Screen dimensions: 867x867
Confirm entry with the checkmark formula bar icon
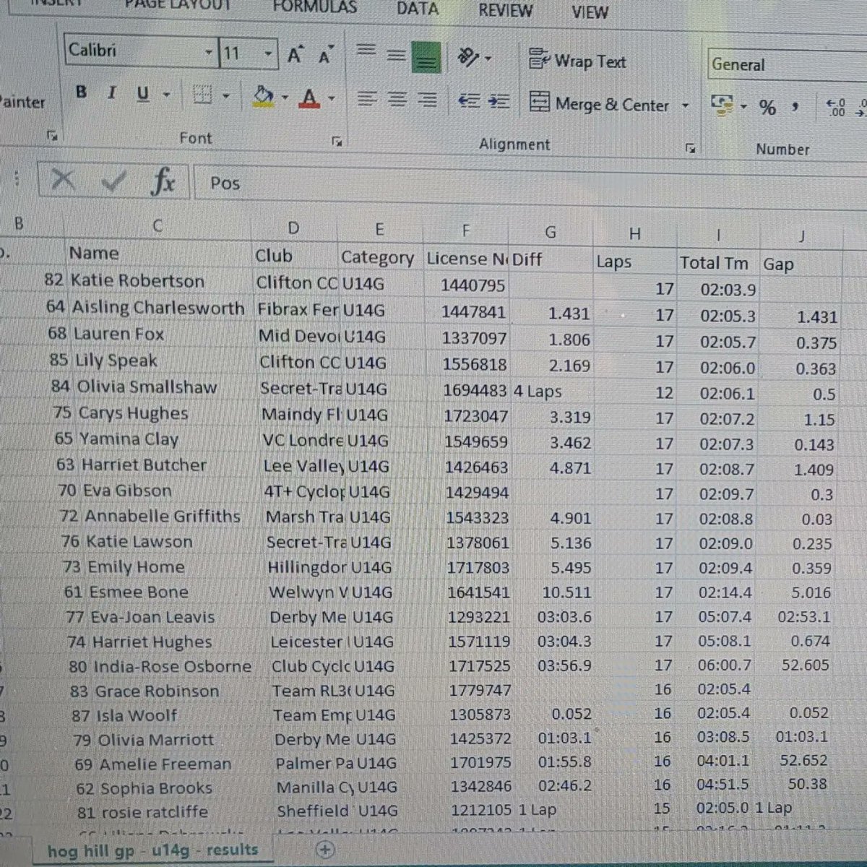(x=113, y=181)
